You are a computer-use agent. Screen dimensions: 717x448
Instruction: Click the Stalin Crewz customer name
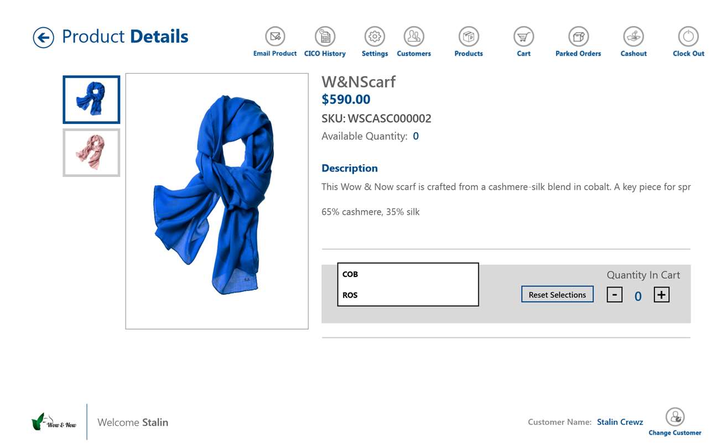(x=620, y=422)
